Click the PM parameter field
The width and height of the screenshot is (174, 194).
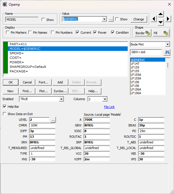pyautogui.click(x=42, y=137)
